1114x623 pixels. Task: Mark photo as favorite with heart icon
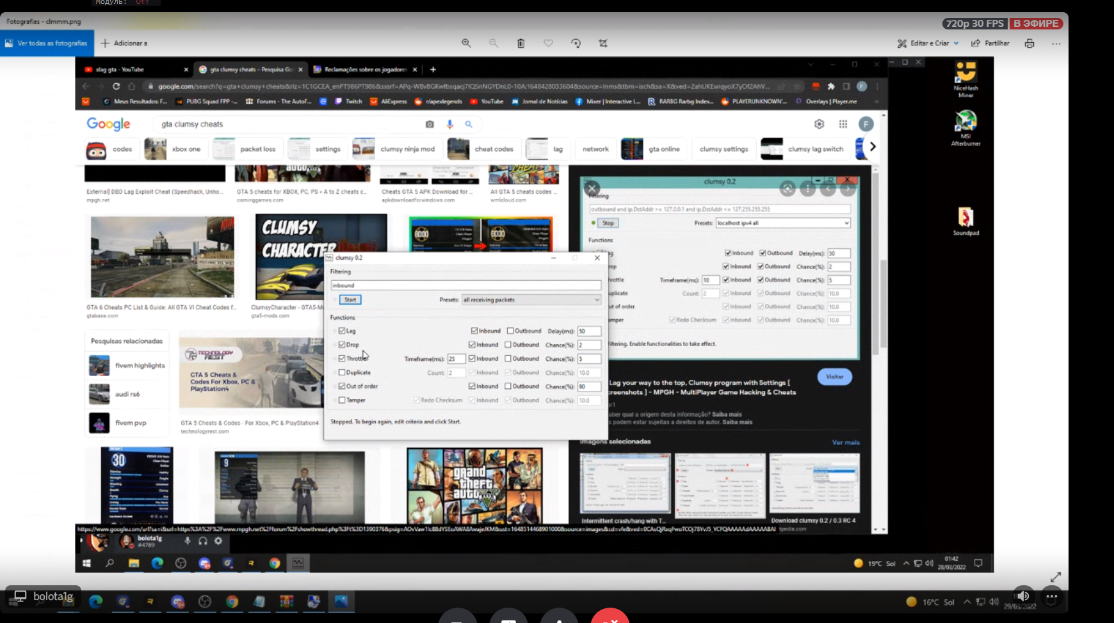pos(548,43)
